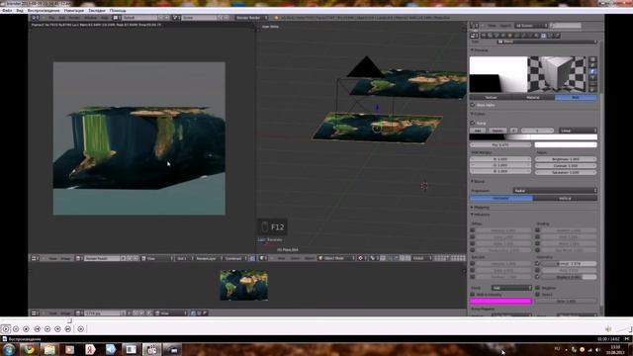
Task: Select Material preview button
Action: [x=533, y=97]
